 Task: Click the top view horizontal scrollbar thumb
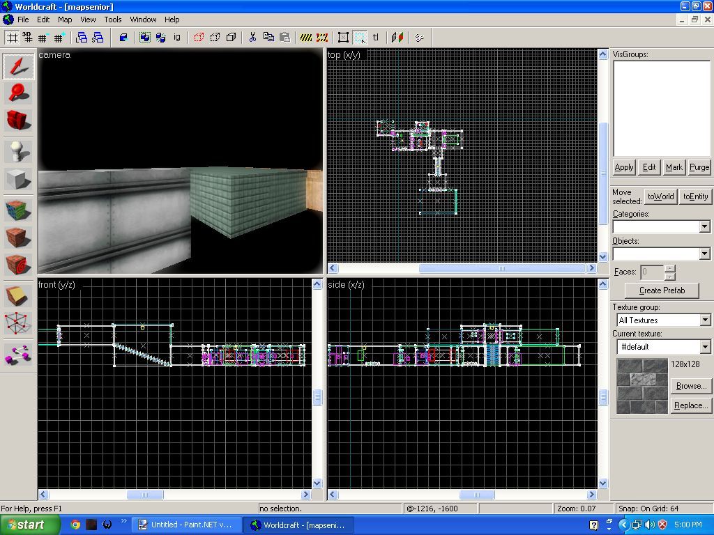(502, 268)
